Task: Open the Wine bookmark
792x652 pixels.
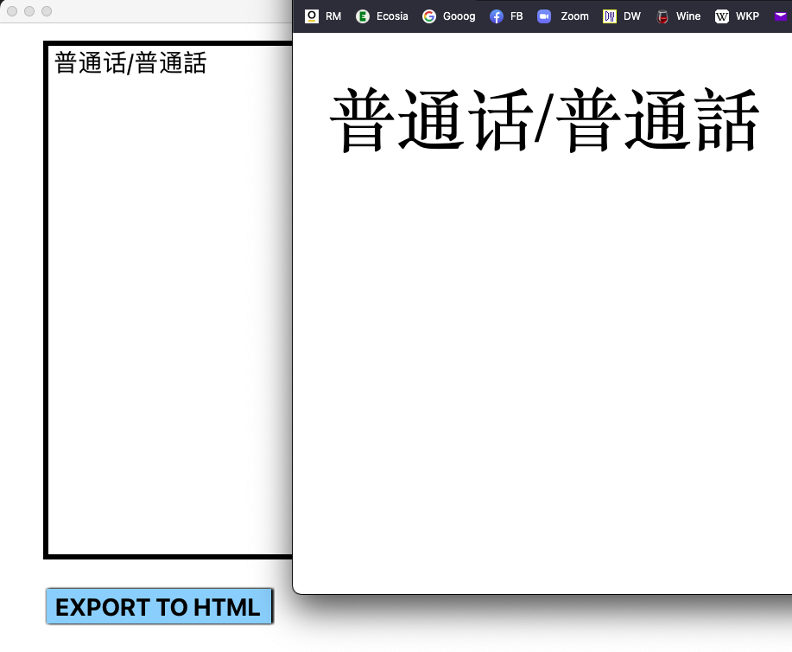Action: tap(678, 16)
